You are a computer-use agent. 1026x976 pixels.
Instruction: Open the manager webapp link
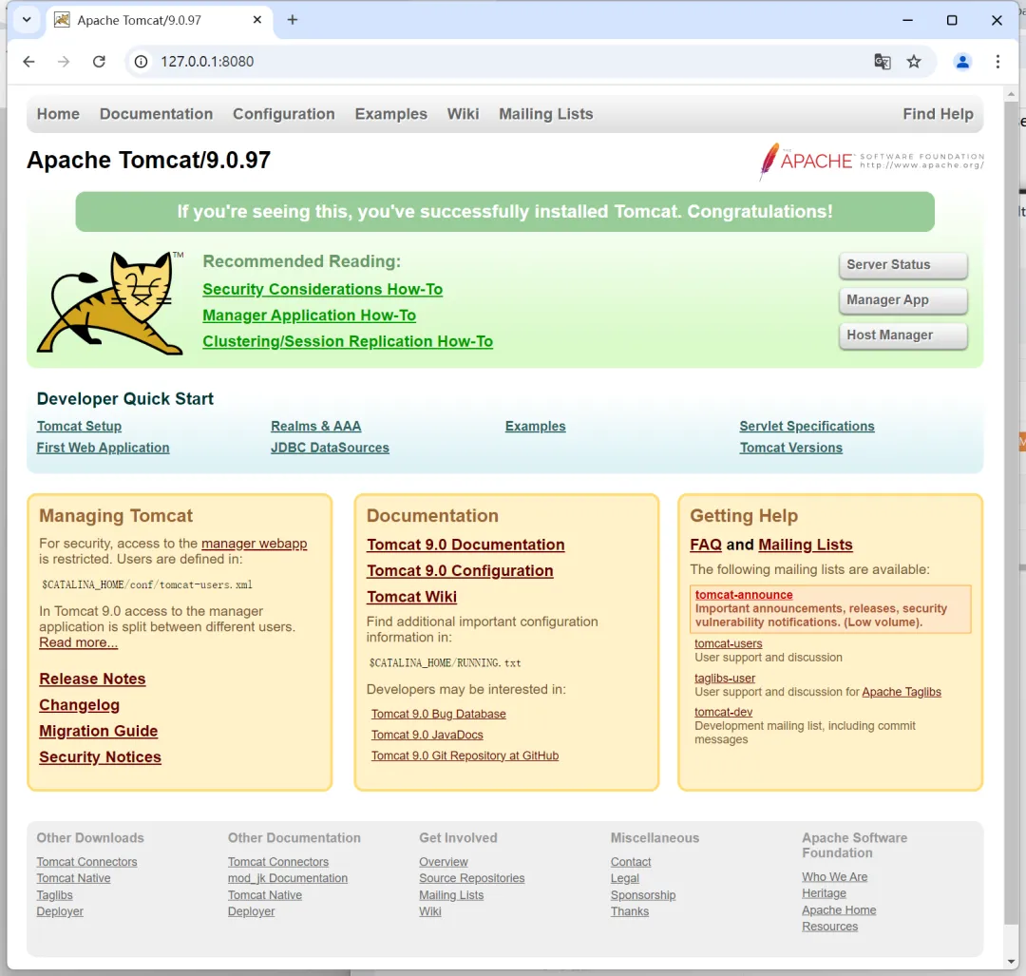pos(254,544)
